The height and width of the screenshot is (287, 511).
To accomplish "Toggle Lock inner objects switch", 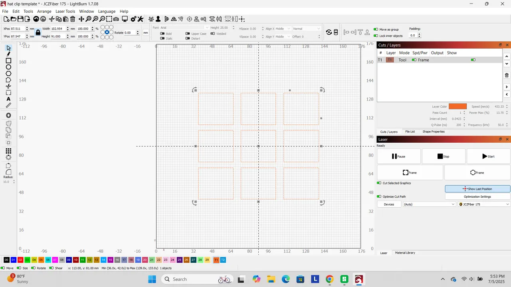I will [376, 36].
